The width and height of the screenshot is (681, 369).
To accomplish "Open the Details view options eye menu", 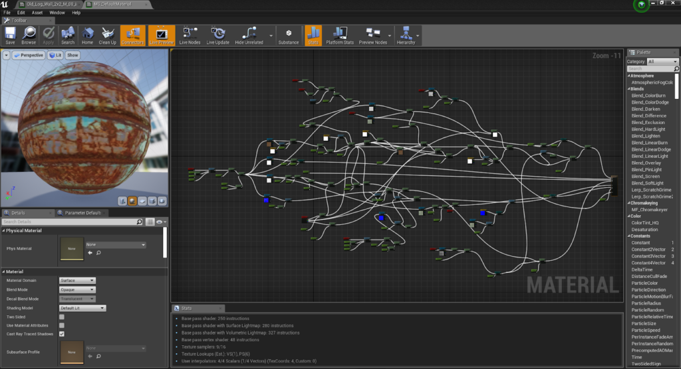I will 161,222.
